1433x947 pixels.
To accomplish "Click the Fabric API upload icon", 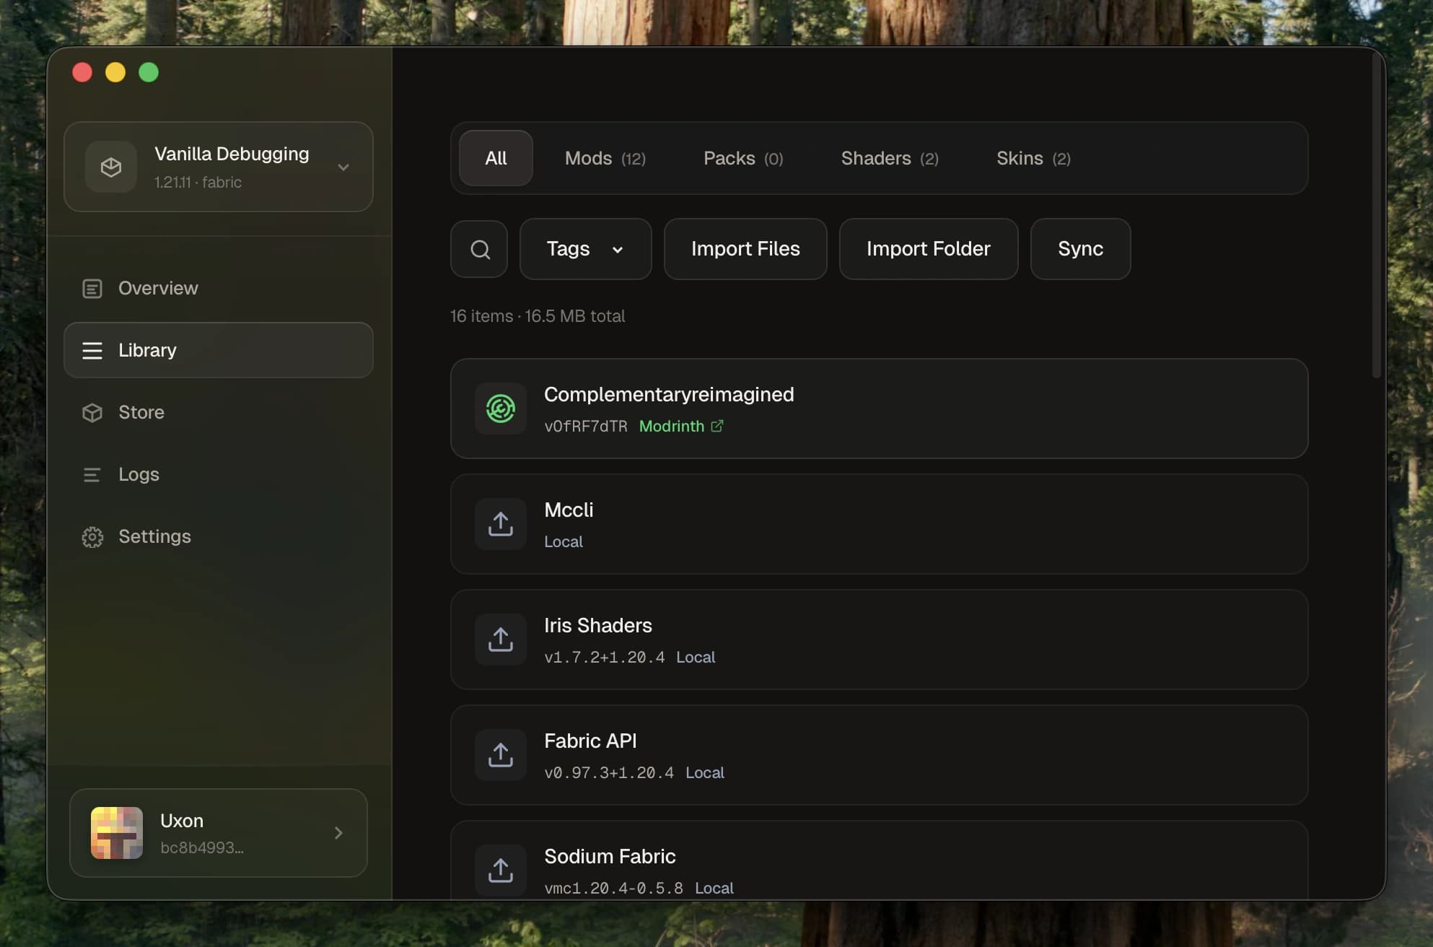I will tap(500, 755).
